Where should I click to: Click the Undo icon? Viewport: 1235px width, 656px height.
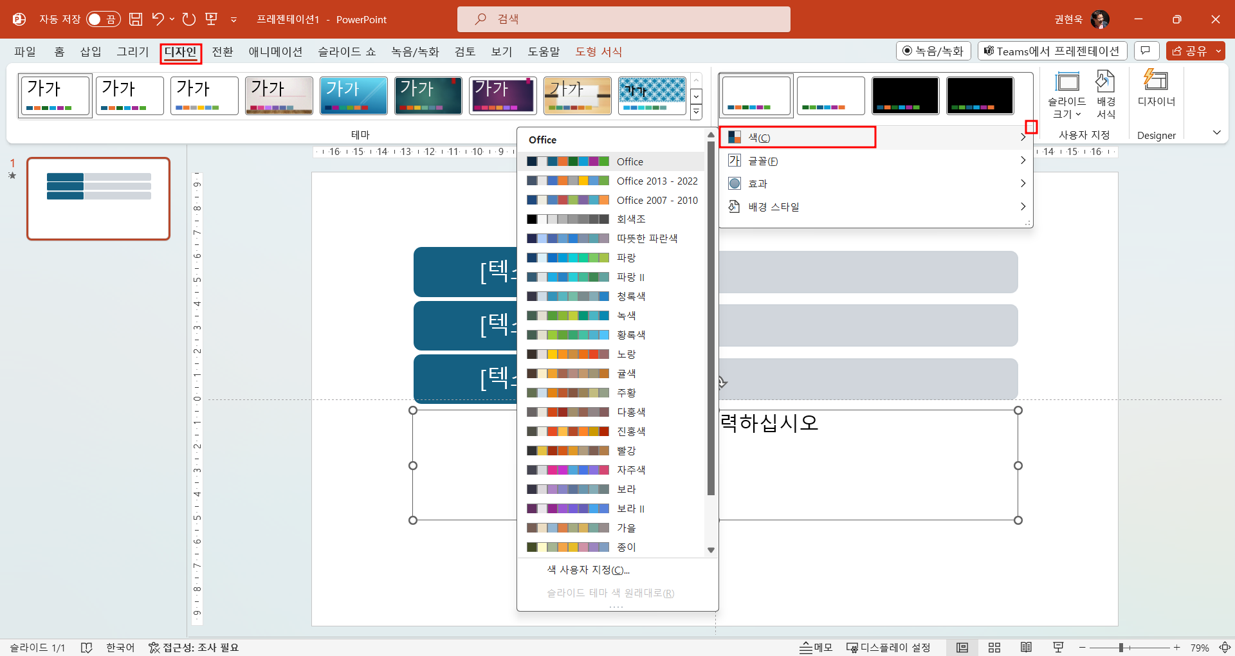158,19
